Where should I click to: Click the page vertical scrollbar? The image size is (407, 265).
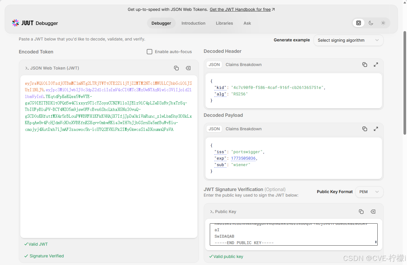pos(405,83)
